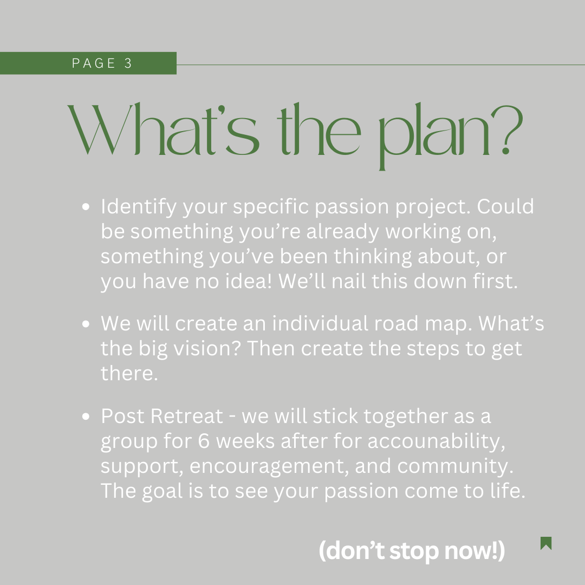This screenshot has height=585, width=585.
Task: Click the question mark in the heading
Action: (x=508, y=129)
